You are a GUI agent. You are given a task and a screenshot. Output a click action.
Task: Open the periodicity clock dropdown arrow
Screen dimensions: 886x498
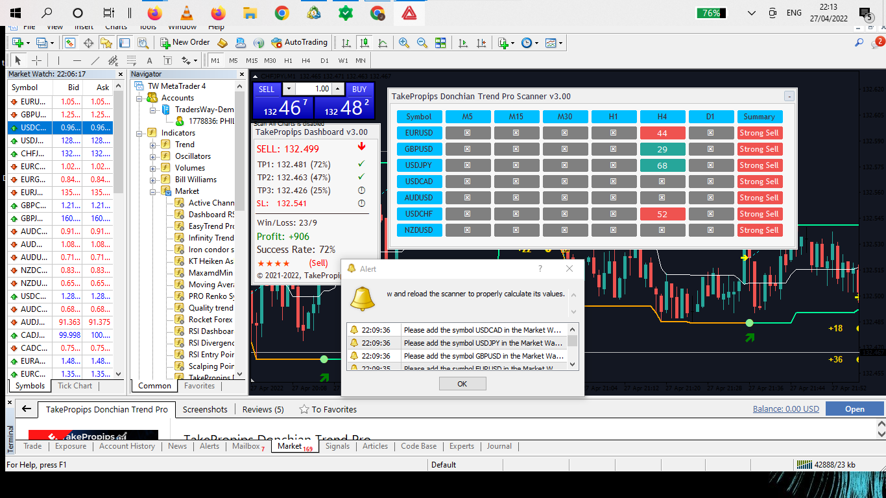click(536, 43)
